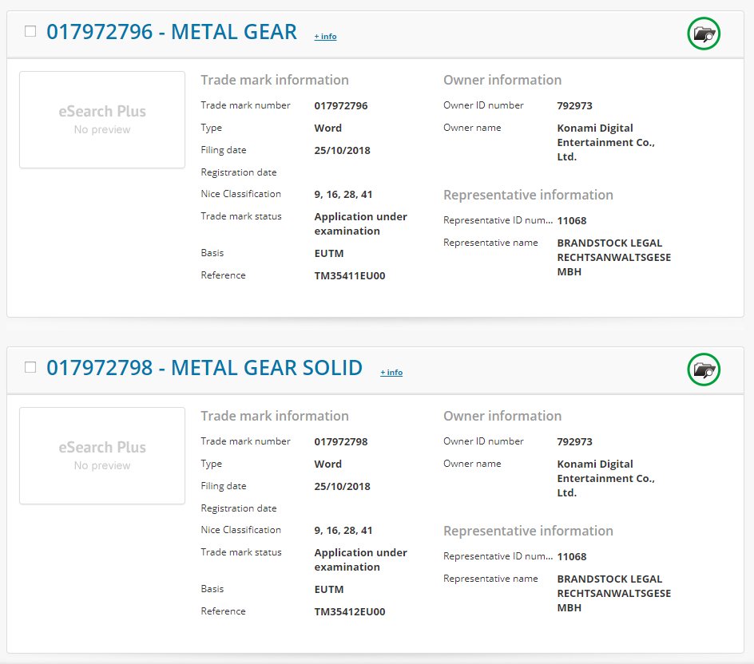Screen dimensions: 754x664
Task: Select trade mark number value 017972798
Action: pos(341,441)
